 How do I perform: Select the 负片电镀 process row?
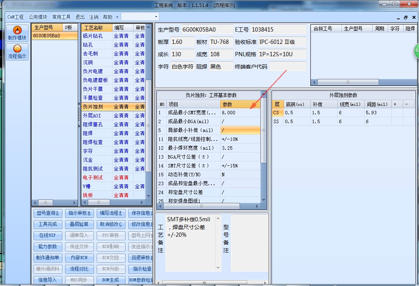pyautogui.click(x=113, y=71)
